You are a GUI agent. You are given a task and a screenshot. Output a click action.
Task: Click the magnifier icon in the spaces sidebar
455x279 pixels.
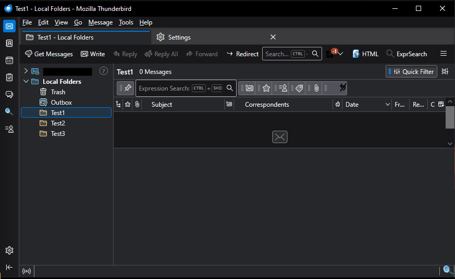click(x=9, y=111)
